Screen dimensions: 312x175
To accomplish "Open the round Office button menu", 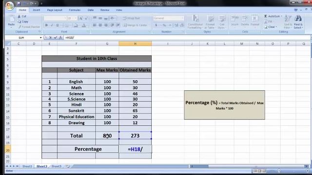I will coord(10,5).
